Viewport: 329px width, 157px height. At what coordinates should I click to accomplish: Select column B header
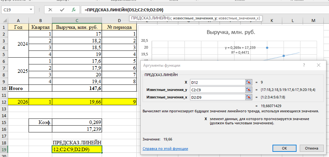click(40, 20)
